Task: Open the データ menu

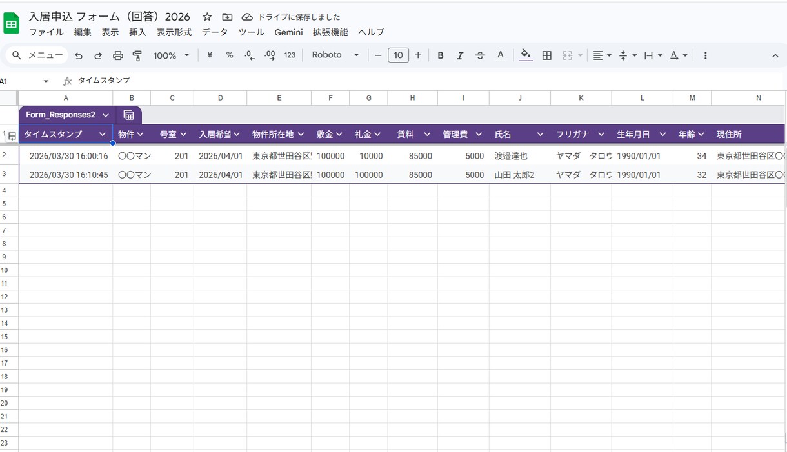Action: (x=215, y=32)
